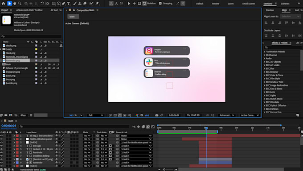Select the Hand tool in toolbar
The height and width of the screenshot is (171, 303).
pos(15,4)
